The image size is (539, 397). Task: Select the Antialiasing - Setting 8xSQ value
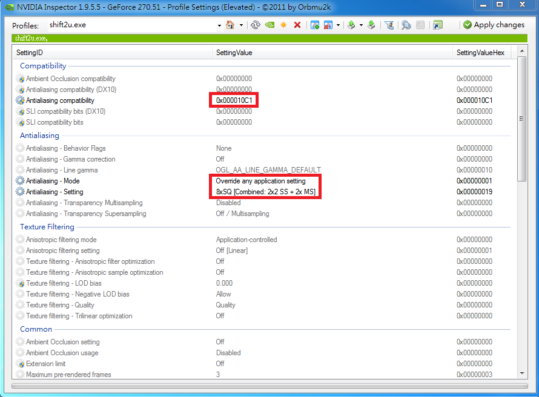pyautogui.click(x=266, y=192)
